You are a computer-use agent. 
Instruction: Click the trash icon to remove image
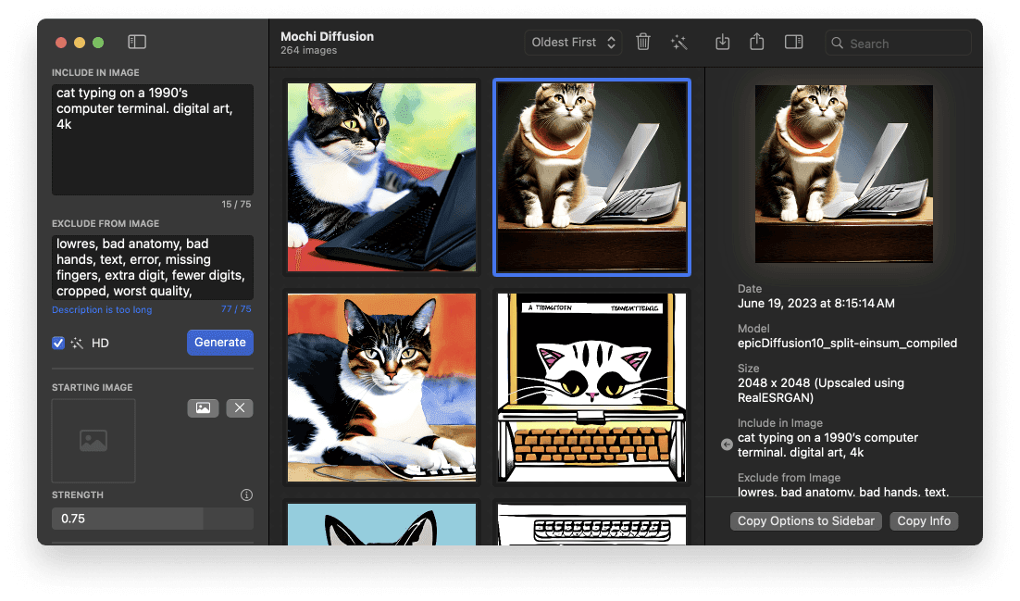click(642, 43)
